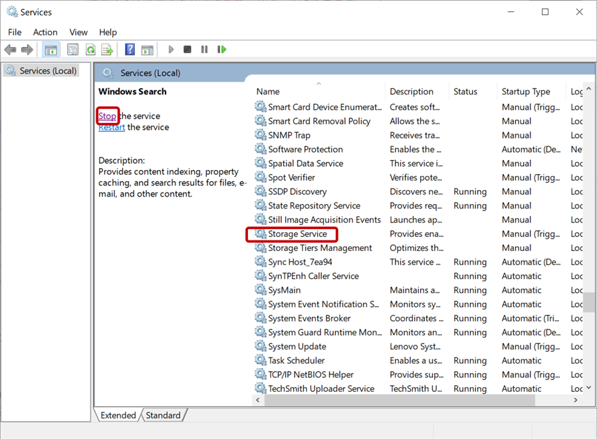Open the Properties toolbar icon
The image size is (597, 439).
pos(72,50)
